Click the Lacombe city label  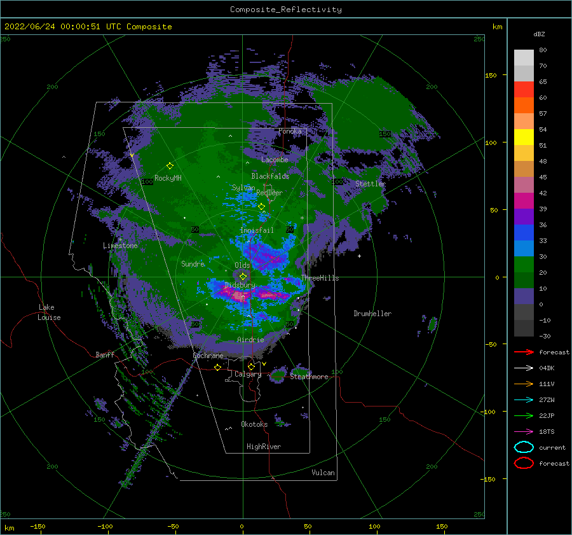click(275, 160)
